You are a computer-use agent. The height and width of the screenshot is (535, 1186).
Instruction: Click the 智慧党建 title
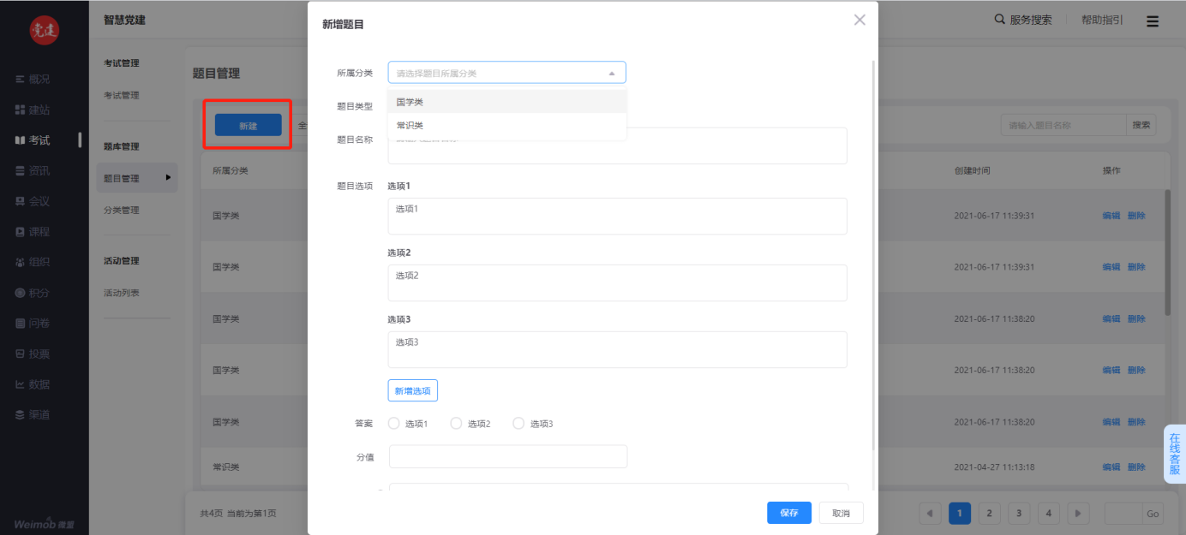[x=124, y=20]
